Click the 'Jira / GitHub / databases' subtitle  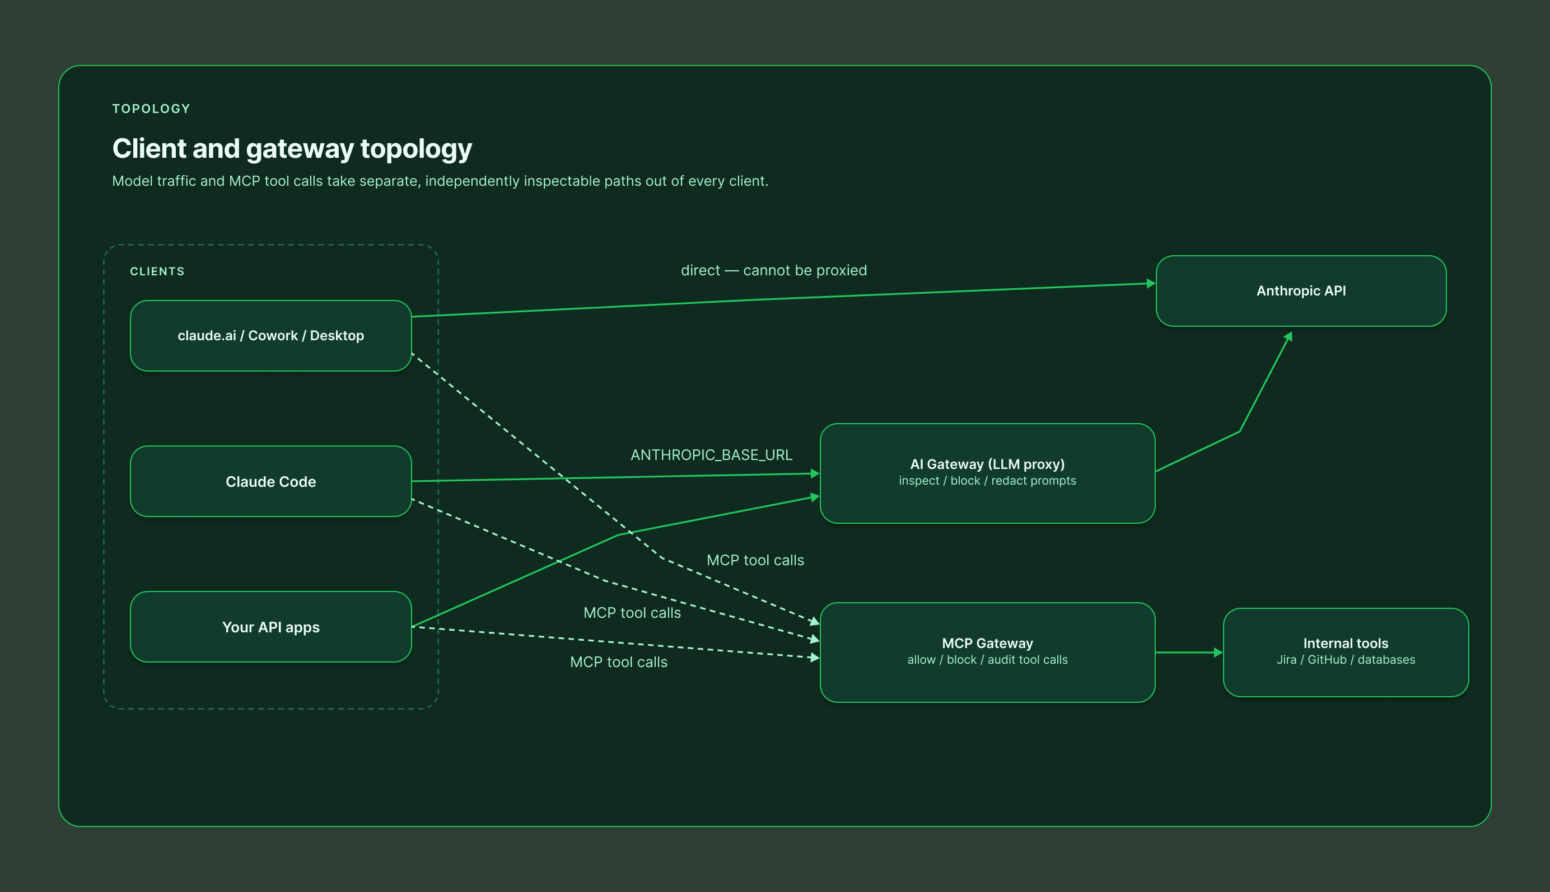point(1346,660)
